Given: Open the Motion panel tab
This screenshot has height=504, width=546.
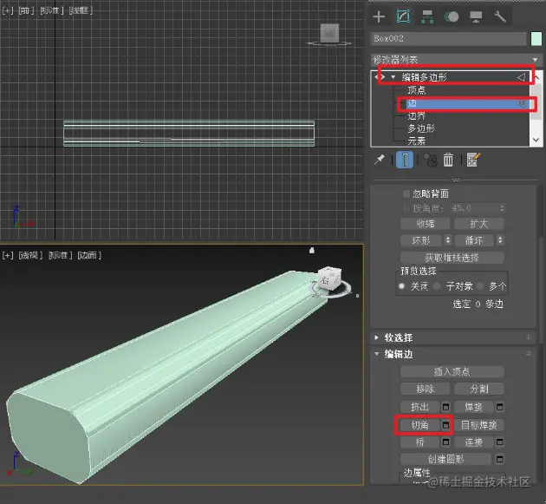Looking at the screenshot, I should (x=452, y=16).
